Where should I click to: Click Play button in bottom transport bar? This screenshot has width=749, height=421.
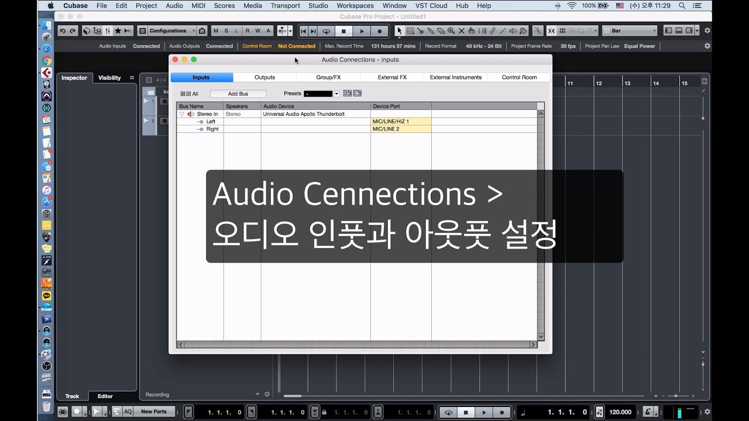pos(484,412)
